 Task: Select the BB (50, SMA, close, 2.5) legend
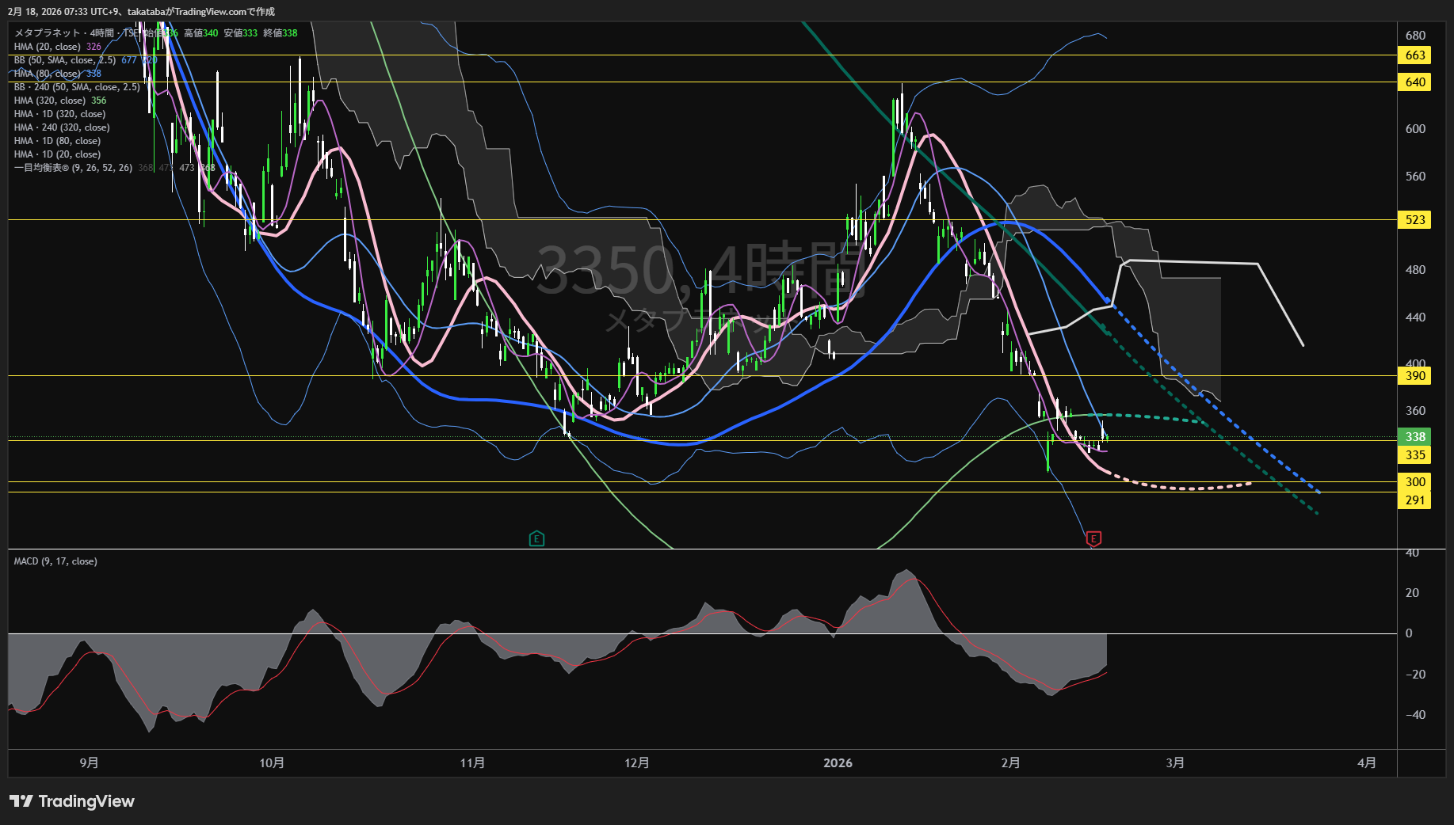click(64, 60)
